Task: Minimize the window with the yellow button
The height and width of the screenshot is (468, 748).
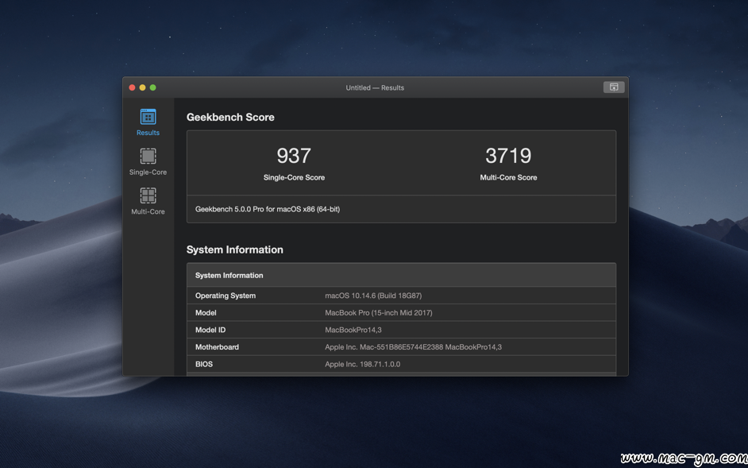Action: pyautogui.click(x=143, y=87)
